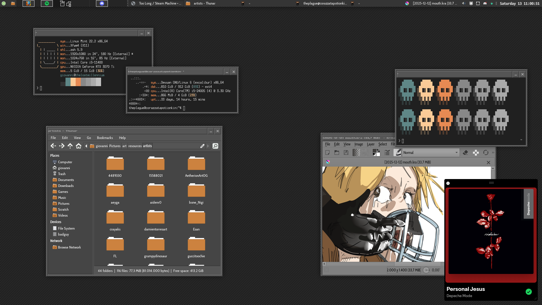Swap foreground and background colors in Krita
This screenshot has width=542, height=305.
pos(378,150)
